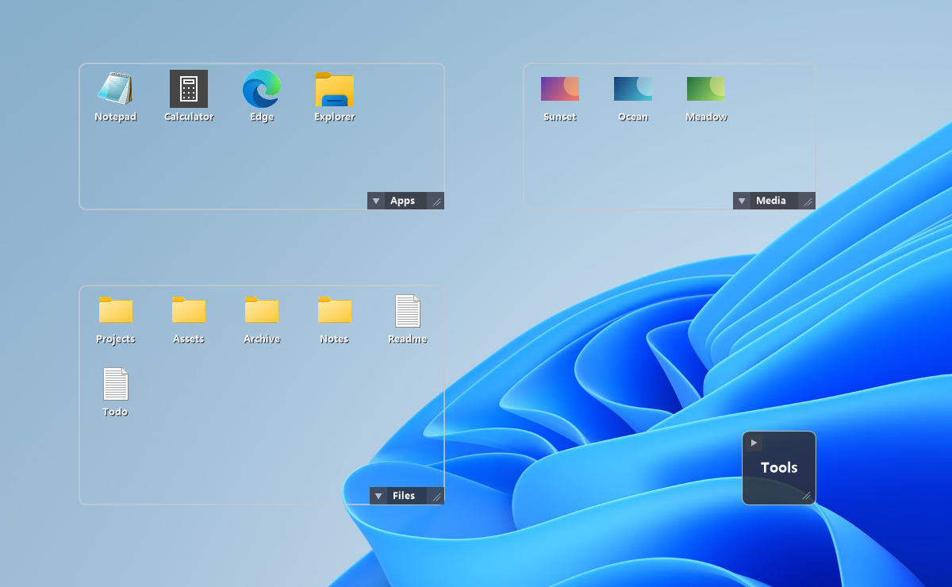This screenshot has height=587, width=952.
Task: Collapse the Apps fence with its arrow
Action: 376,201
